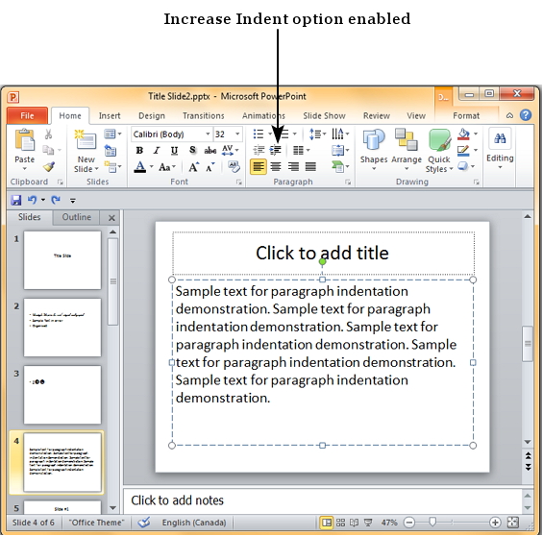Click the Increase Font Size icon
Image resolution: width=543 pixels, height=536 pixels.
(193, 167)
